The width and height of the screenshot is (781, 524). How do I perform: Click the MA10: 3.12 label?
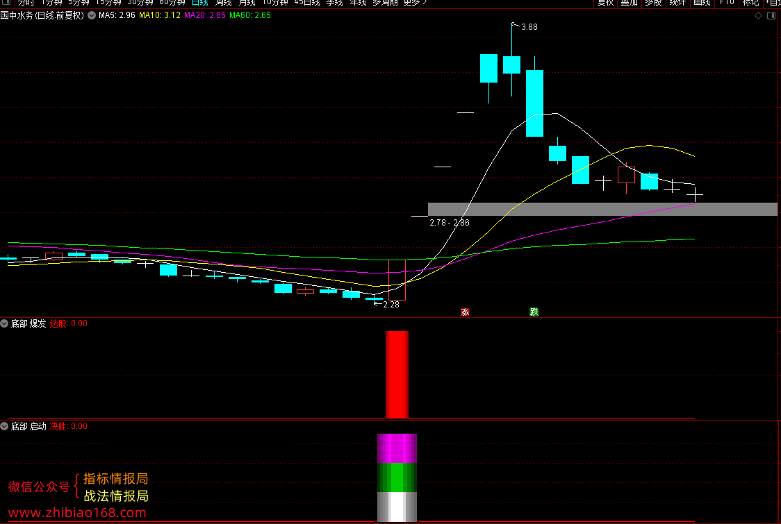tap(160, 15)
